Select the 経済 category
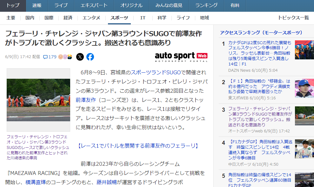 (68, 18)
